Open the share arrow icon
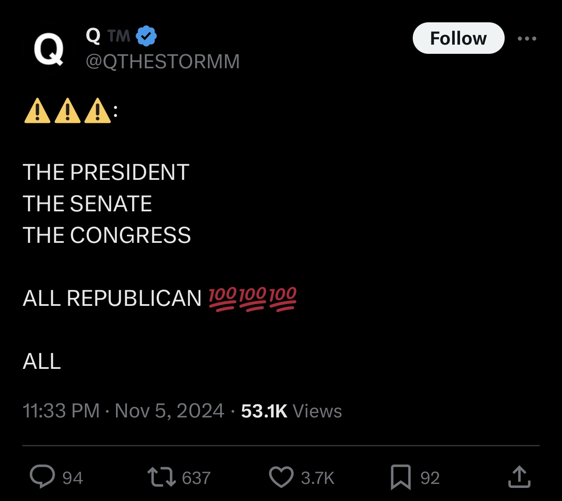 519,477
